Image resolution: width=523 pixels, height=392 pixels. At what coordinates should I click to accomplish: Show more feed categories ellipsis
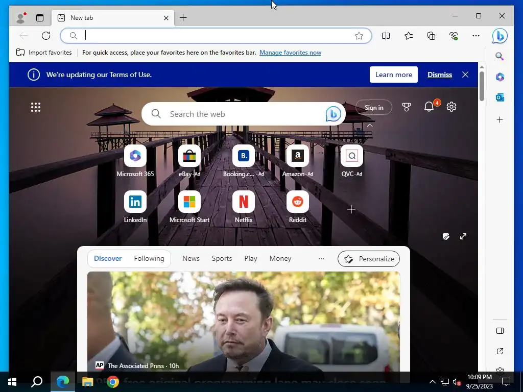pyautogui.click(x=321, y=259)
